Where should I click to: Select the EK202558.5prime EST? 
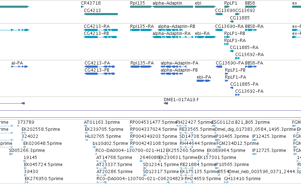pos(24,133)
